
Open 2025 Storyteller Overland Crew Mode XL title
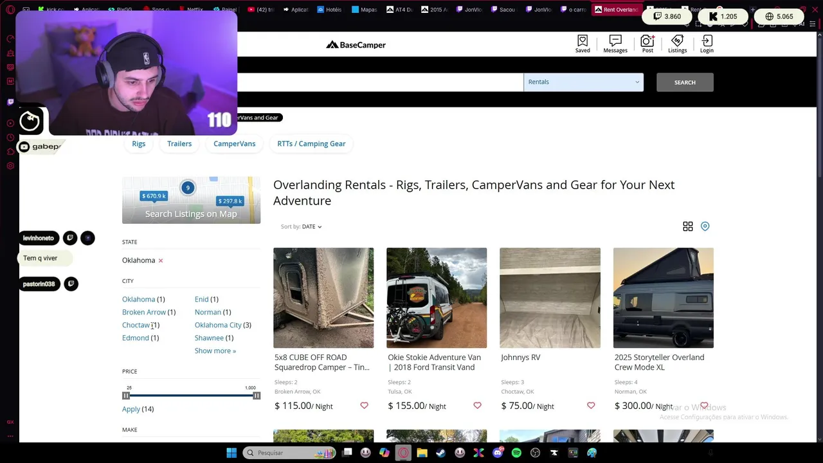coord(659,362)
